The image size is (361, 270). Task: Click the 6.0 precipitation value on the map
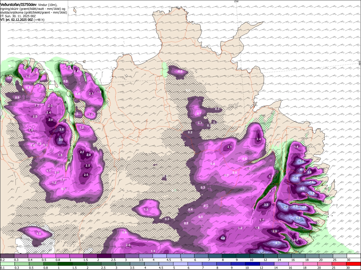[312, 193]
